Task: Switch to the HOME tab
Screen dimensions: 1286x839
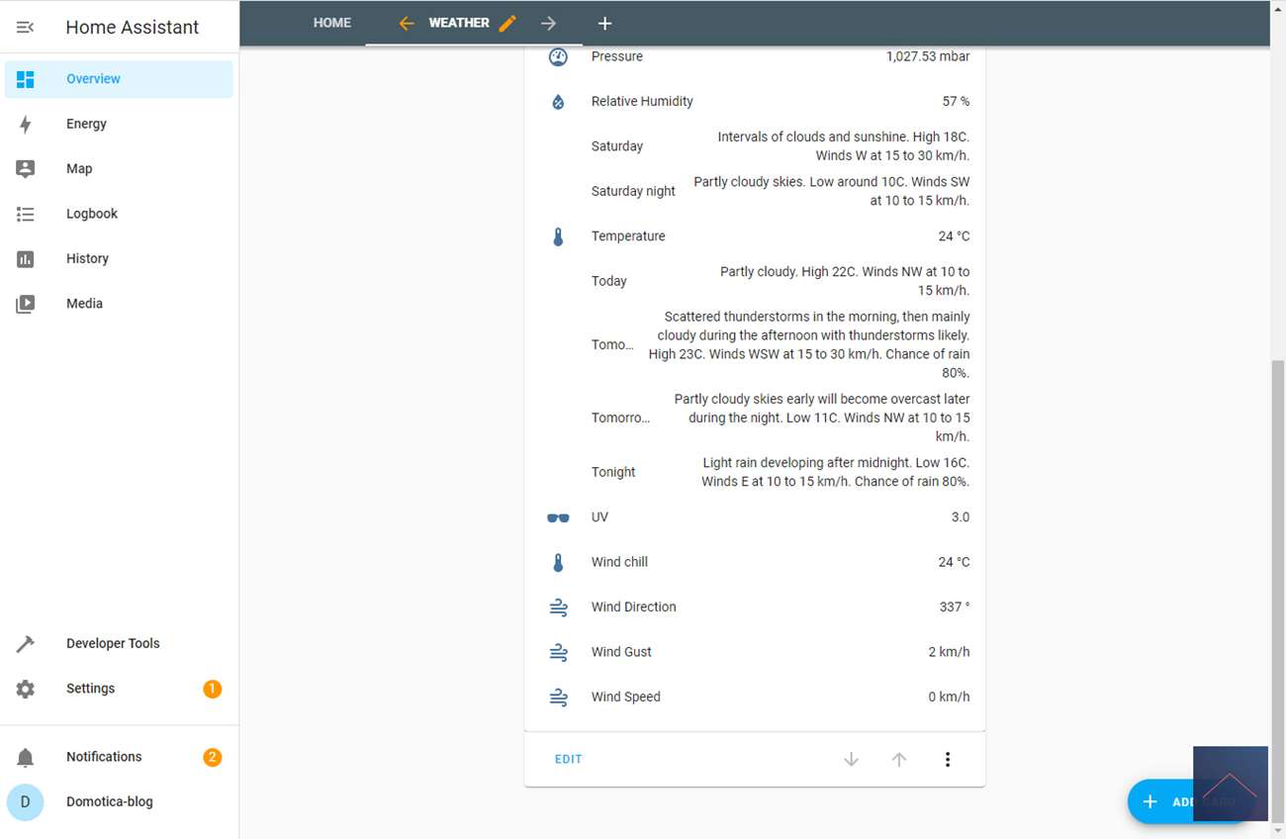Action: pyautogui.click(x=332, y=23)
